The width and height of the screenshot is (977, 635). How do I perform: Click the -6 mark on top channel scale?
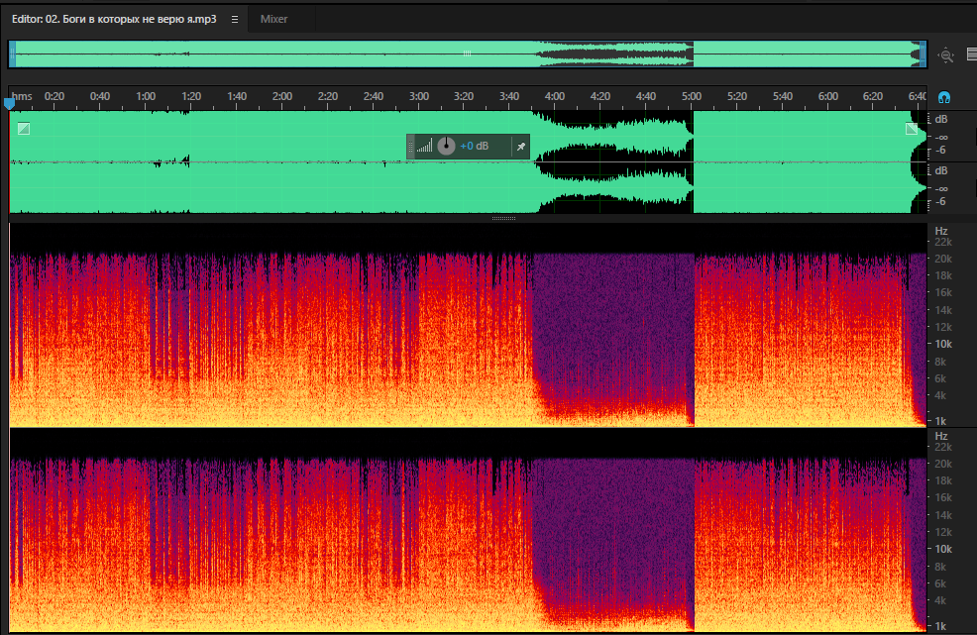[940, 151]
